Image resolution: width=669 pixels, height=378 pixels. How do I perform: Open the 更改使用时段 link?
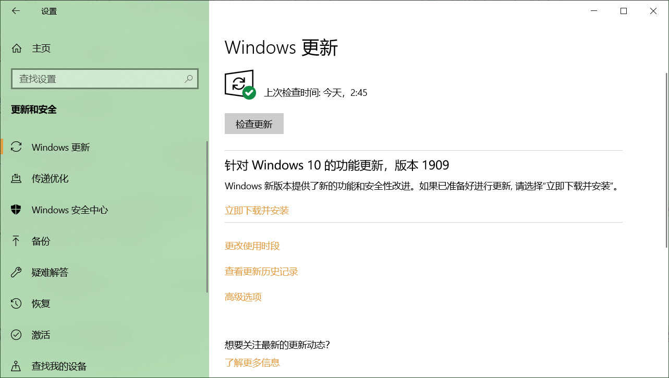(x=252, y=246)
